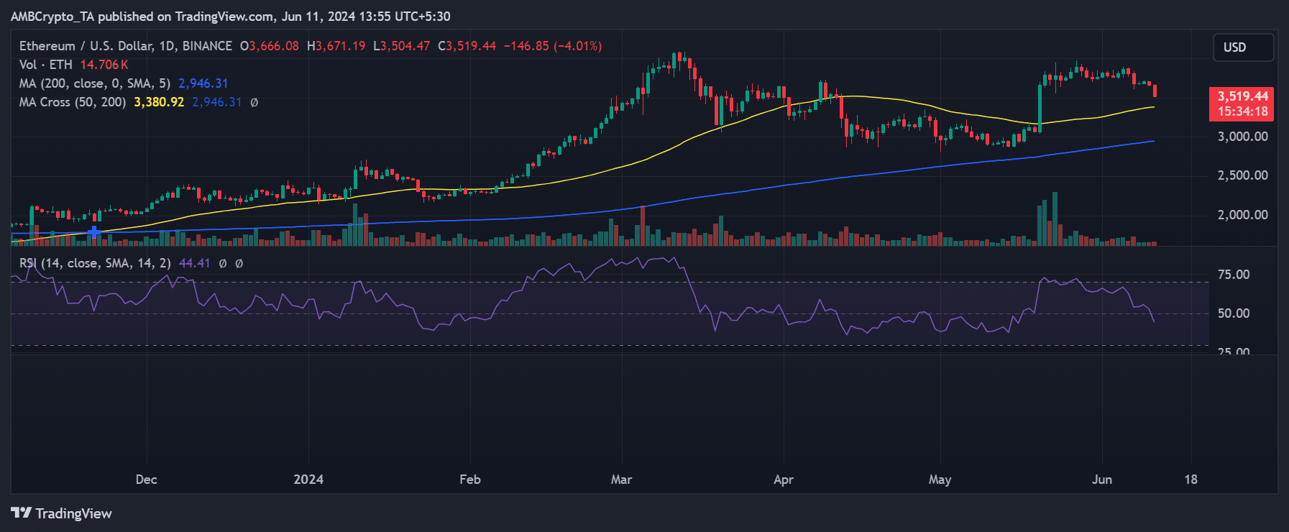The height and width of the screenshot is (532, 1289).
Task: Click the blue MA cross marker on chart
Action: [x=94, y=231]
